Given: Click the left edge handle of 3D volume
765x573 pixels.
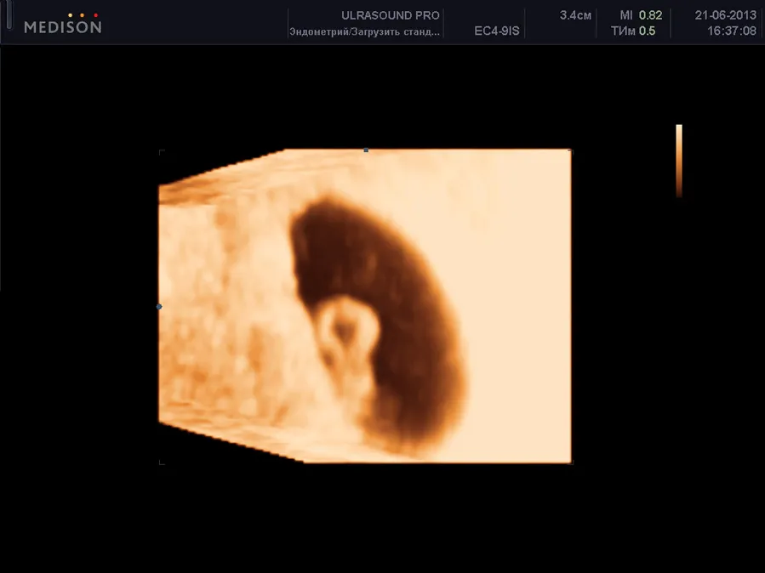Looking at the screenshot, I should 159,306.
